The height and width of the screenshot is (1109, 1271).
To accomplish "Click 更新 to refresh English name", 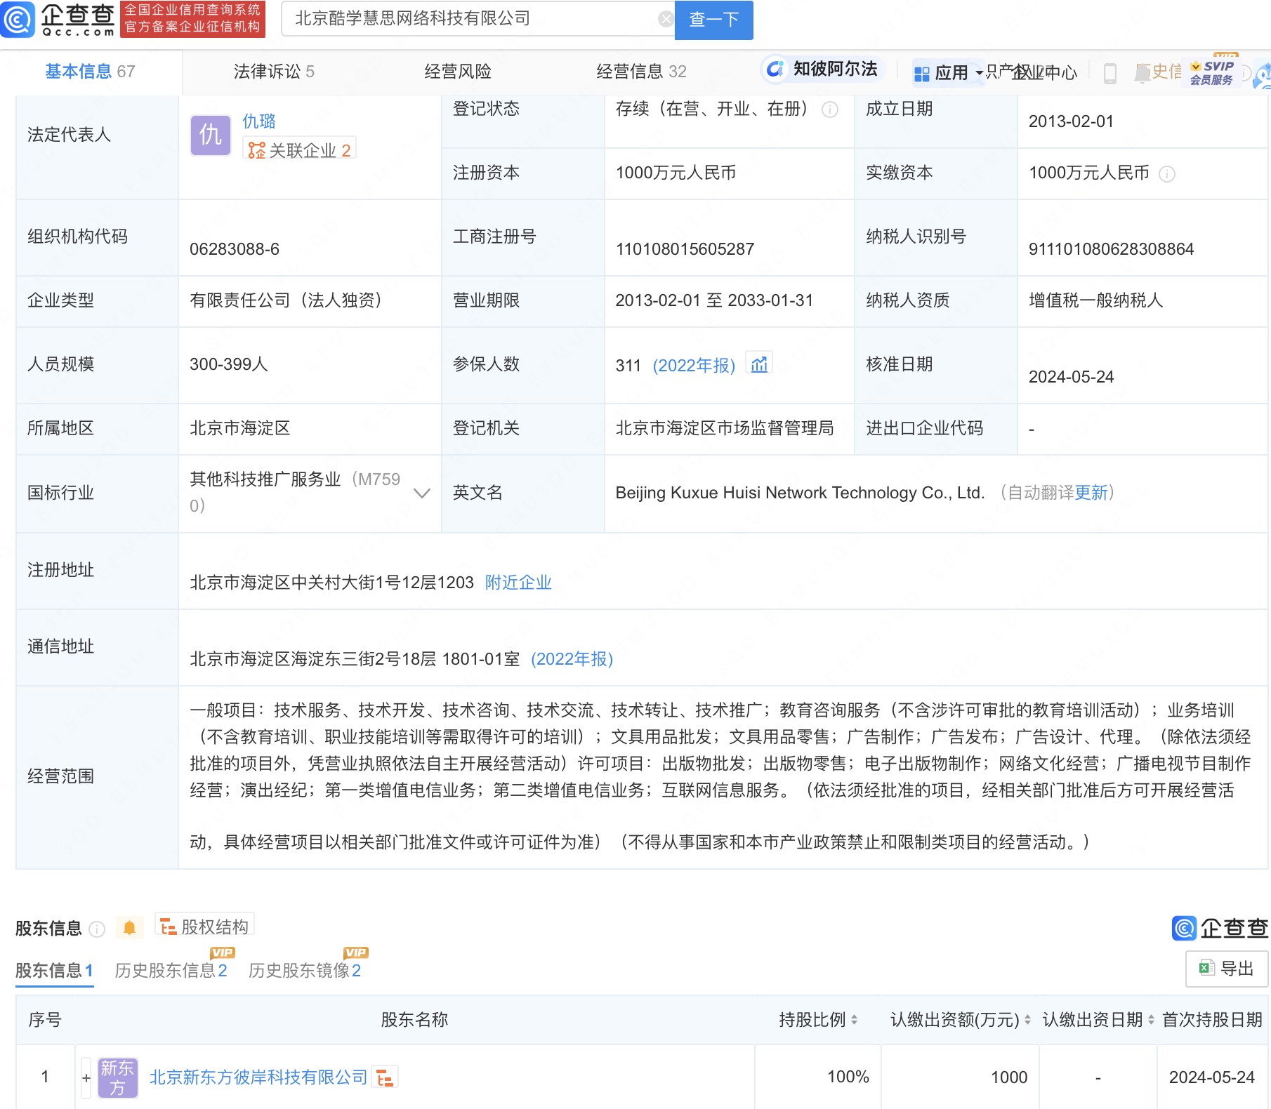I will pos(1091,493).
